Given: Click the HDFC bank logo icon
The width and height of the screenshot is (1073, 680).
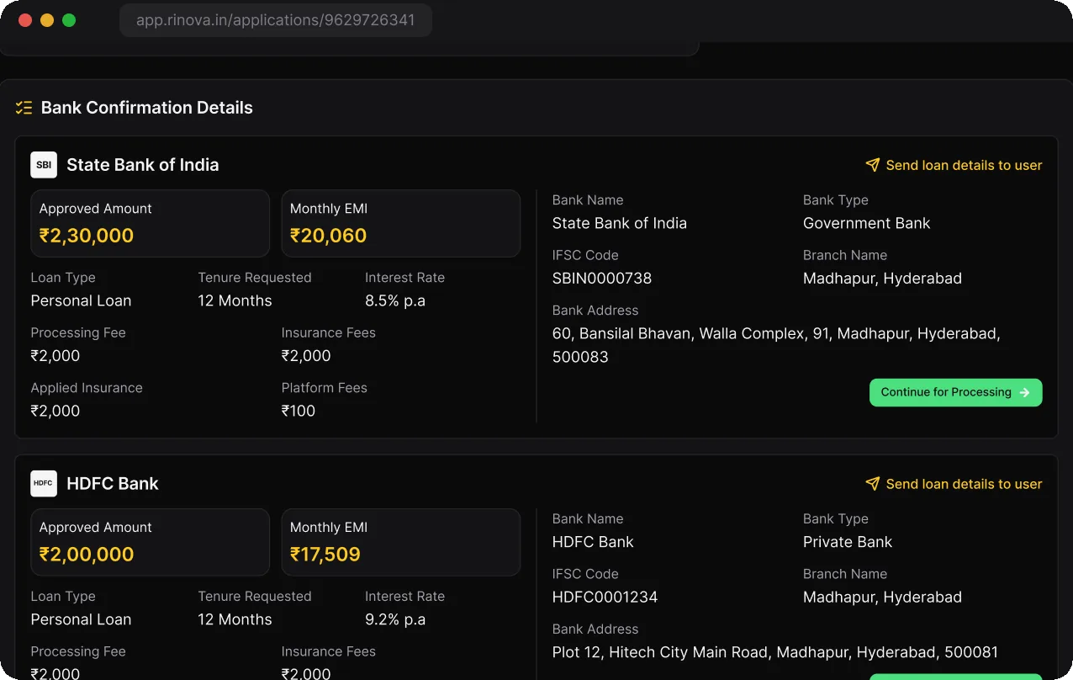Looking at the screenshot, I should 44,484.
